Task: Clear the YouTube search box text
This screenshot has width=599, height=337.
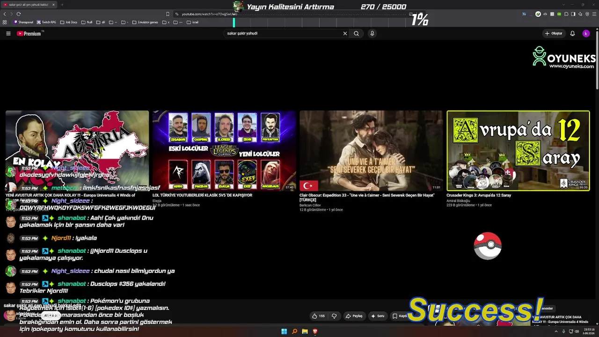Action: pos(345,34)
